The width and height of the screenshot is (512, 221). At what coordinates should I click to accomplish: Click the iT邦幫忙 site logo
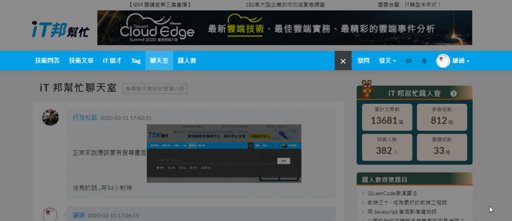(60, 29)
